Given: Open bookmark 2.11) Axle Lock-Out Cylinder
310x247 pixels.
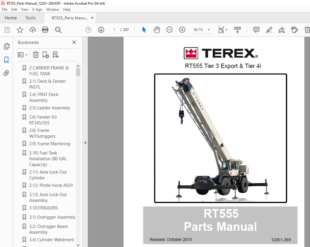Looking at the screenshot, I should click(48, 175).
